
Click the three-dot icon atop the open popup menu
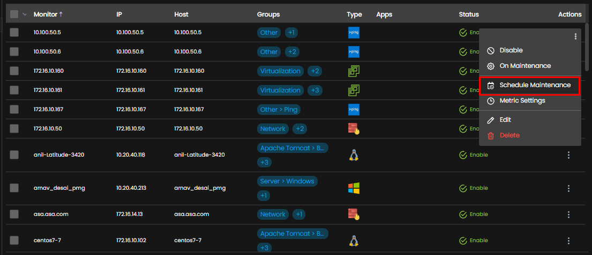[x=575, y=36]
